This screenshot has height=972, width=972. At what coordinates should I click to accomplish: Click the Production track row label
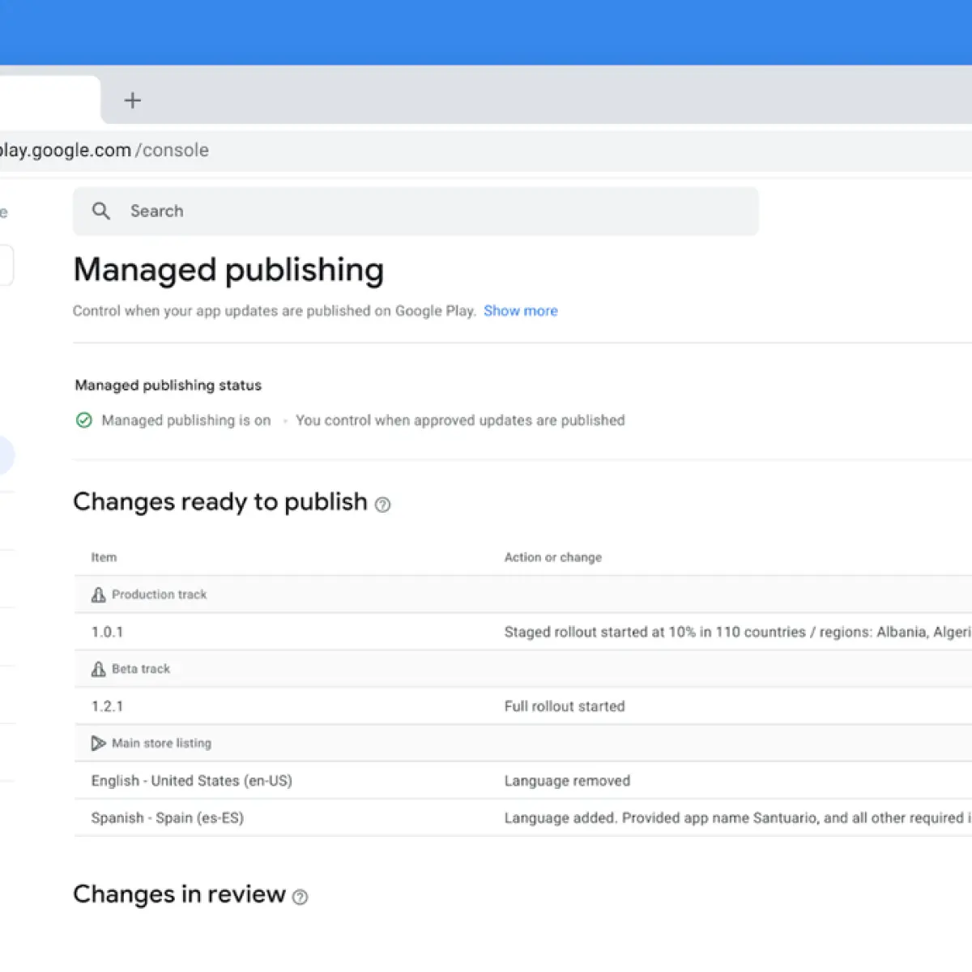[160, 595]
